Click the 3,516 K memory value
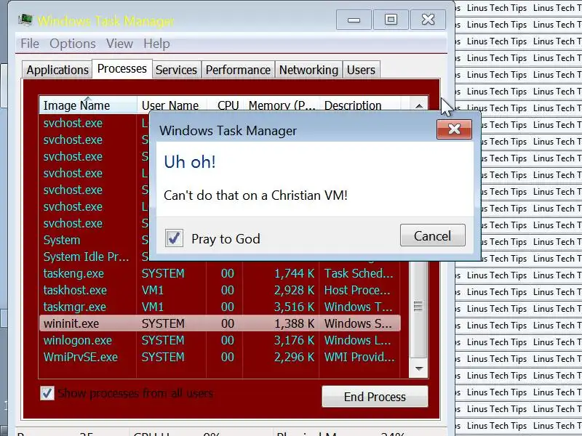This screenshot has width=582, height=436. point(295,307)
